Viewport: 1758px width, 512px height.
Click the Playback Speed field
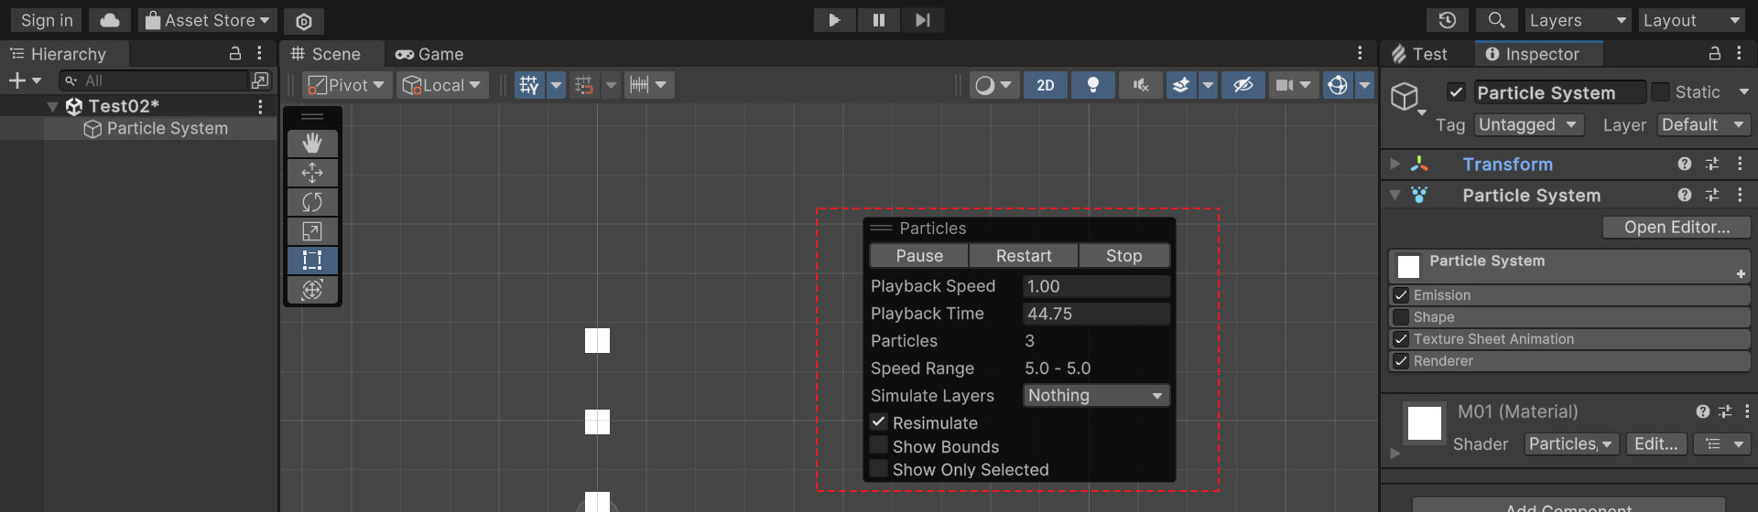pyautogui.click(x=1095, y=286)
